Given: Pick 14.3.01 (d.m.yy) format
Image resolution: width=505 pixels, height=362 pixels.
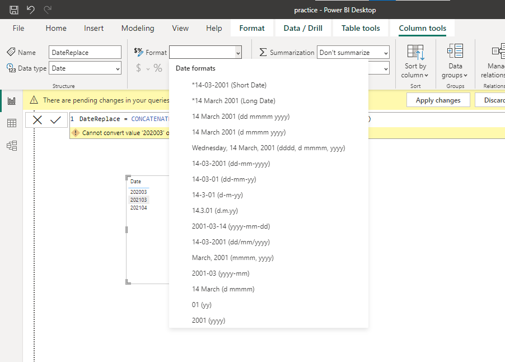Looking at the screenshot, I should click(269, 211).
